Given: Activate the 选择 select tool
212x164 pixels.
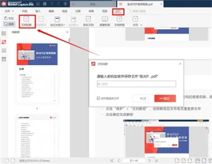Looking at the screenshot, I should [9, 24].
